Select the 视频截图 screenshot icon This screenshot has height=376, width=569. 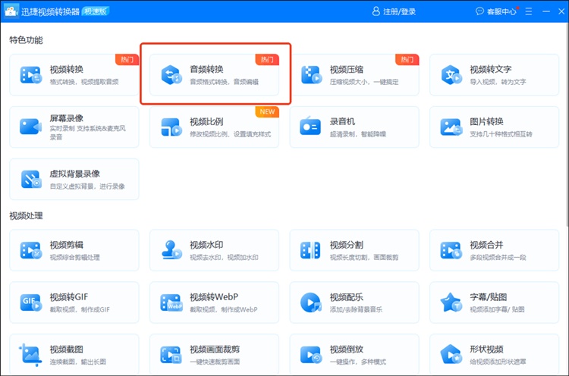(x=30, y=355)
